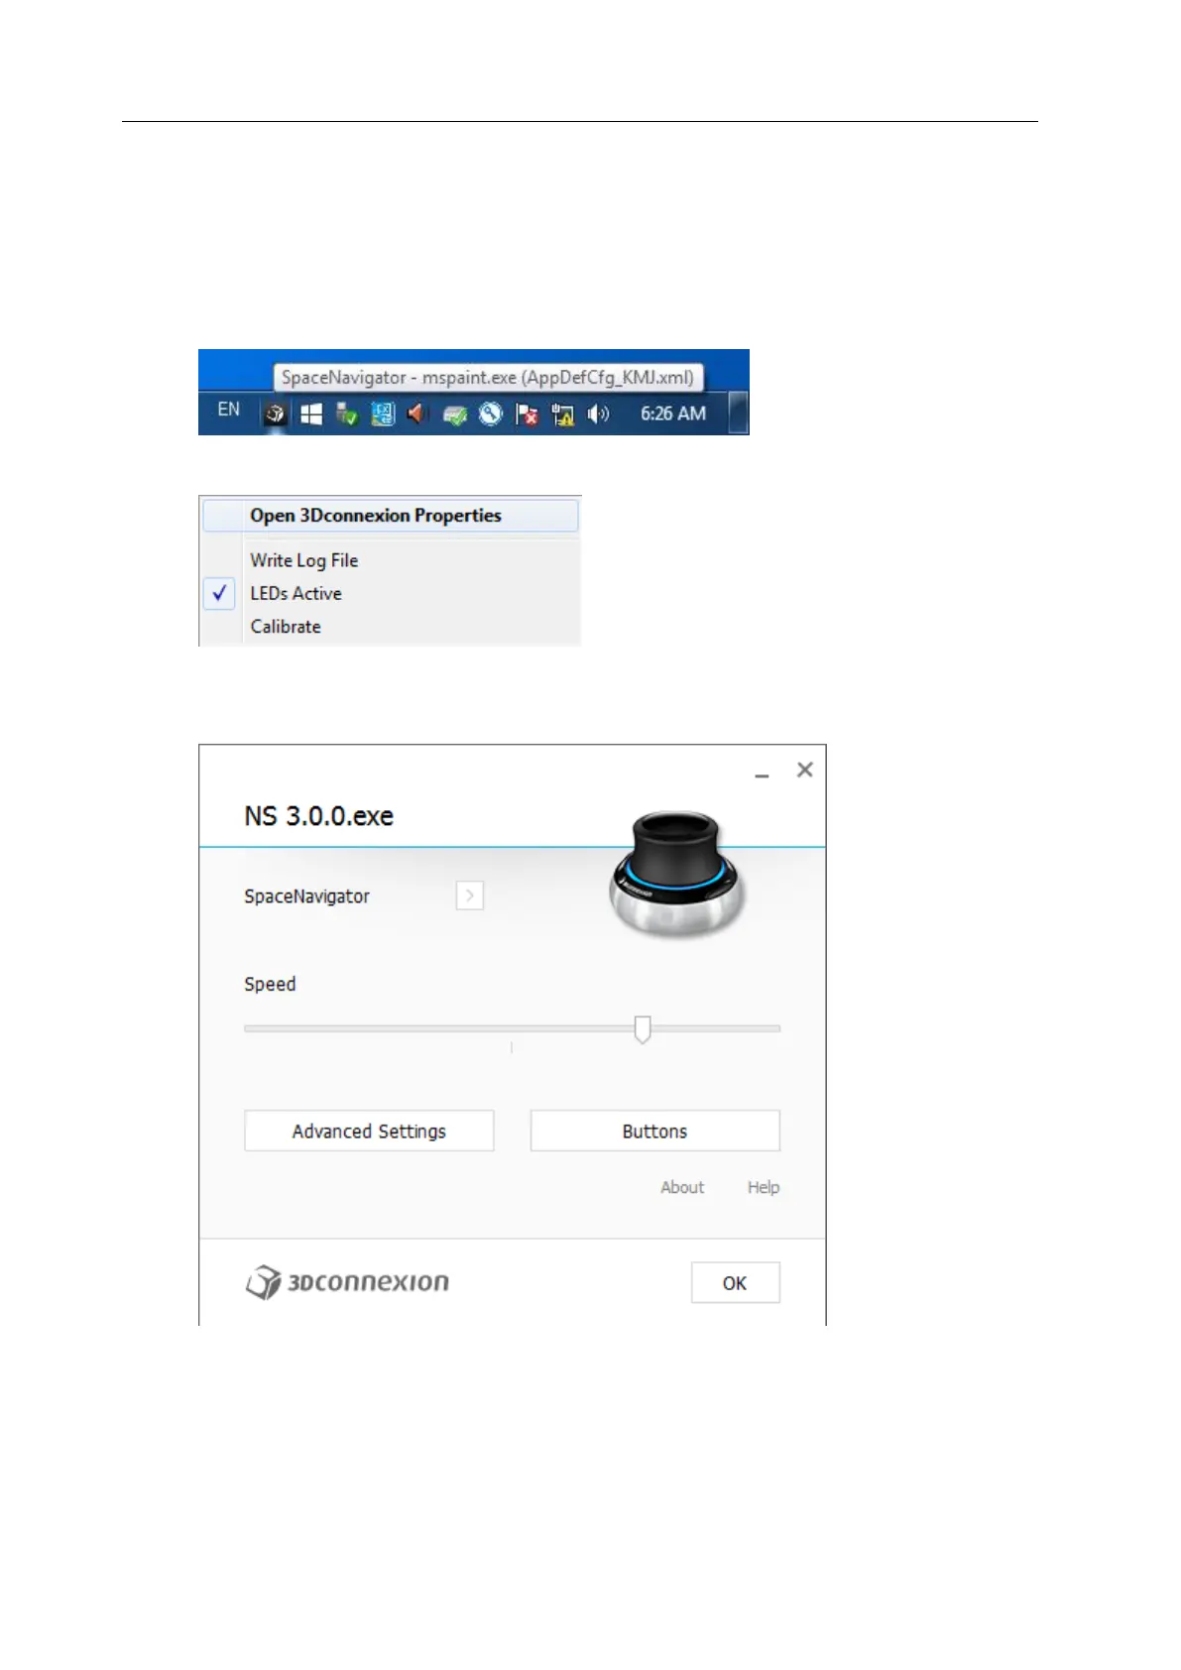The image size is (1181, 1670).
Task: Click the round blue key tray icon
Action: coord(491,414)
